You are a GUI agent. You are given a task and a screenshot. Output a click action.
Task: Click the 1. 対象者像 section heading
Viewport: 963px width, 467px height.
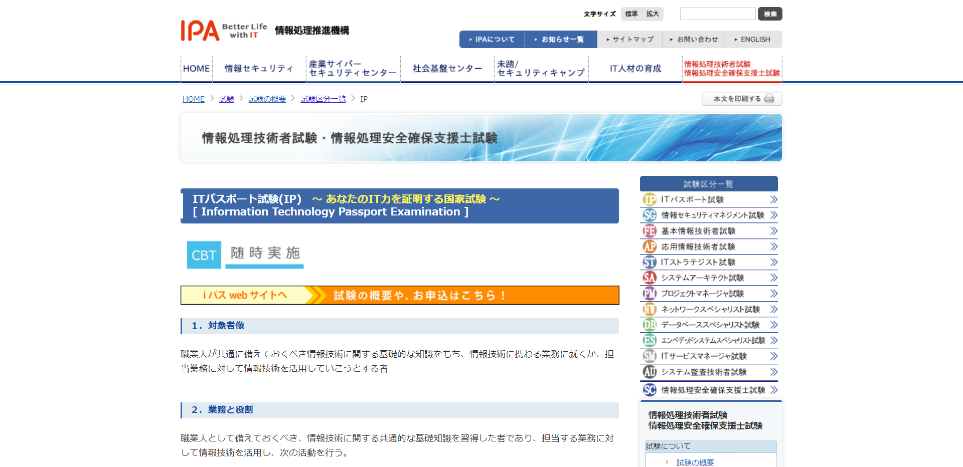click(x=400, y=326)
